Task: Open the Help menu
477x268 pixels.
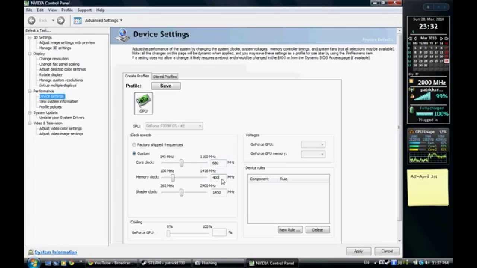Action: click(x=100, y=10)
